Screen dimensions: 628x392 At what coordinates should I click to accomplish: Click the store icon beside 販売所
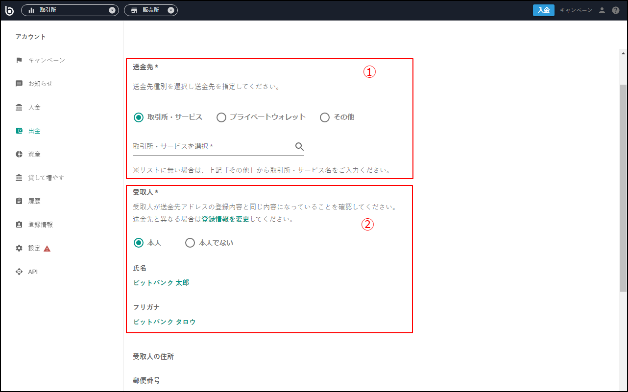coord(134,10)
